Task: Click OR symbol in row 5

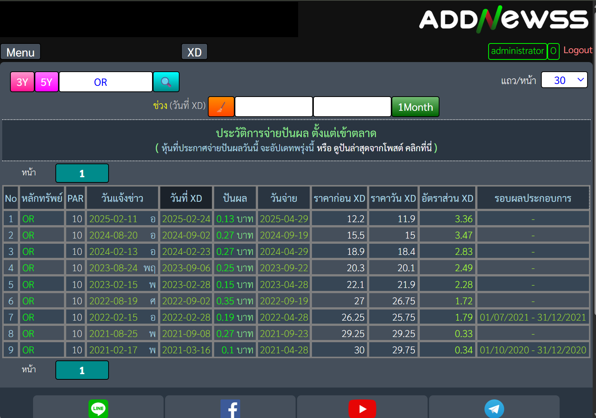Action: click(28, 285)
